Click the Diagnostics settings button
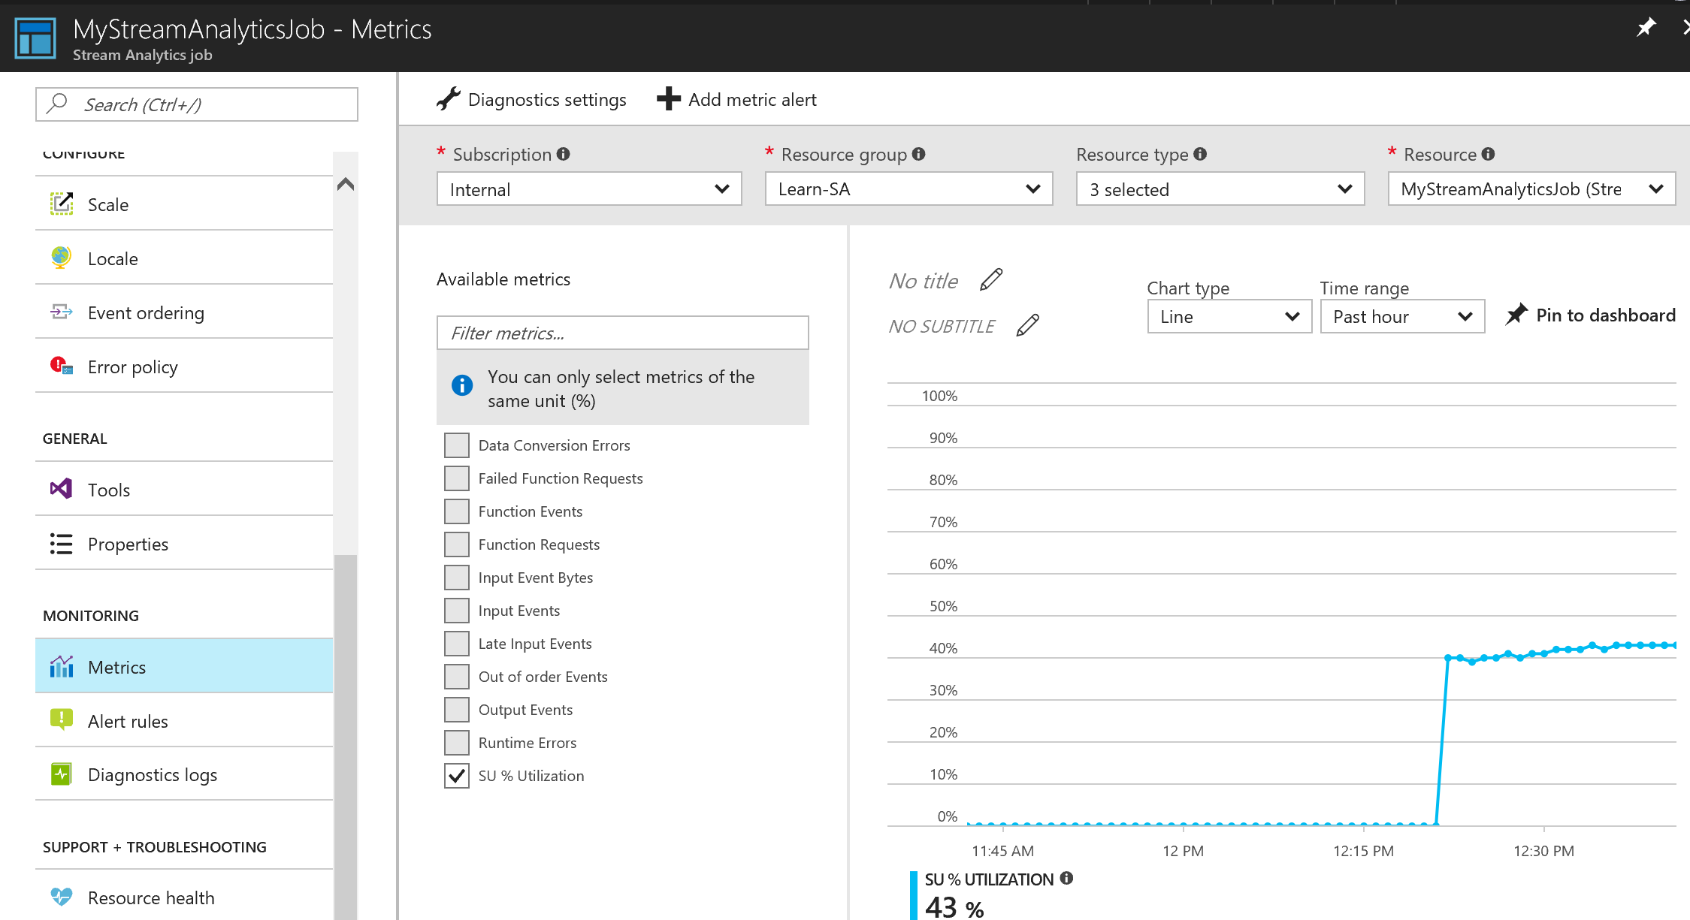Viewport: 1690px width, 920px height. pyautogui.click(x=531, y=99)
